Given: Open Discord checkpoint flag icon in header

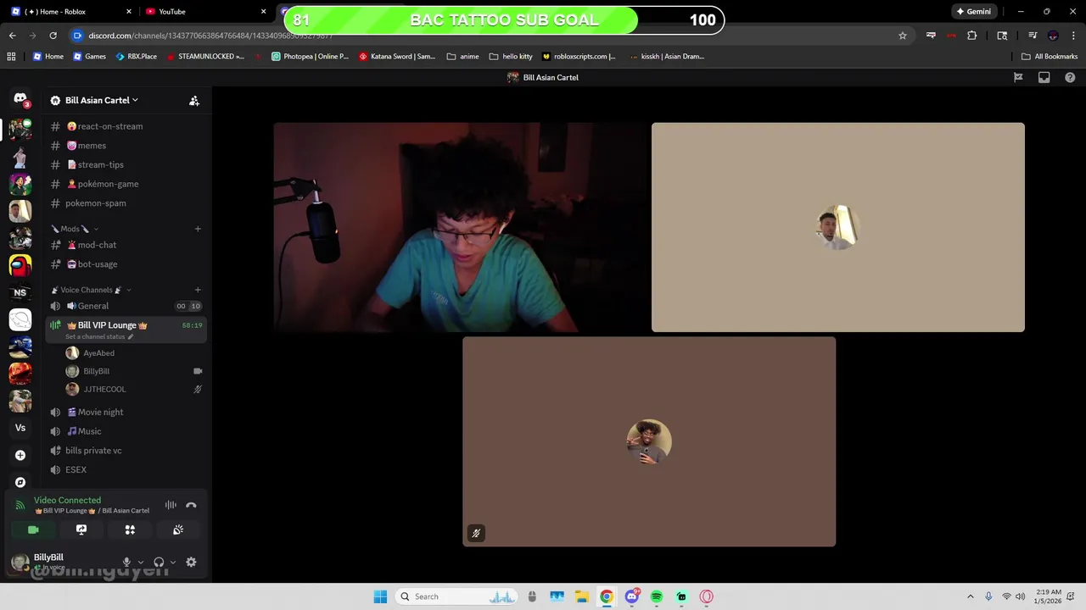Looking at the screenshot, I should 1018,77.
